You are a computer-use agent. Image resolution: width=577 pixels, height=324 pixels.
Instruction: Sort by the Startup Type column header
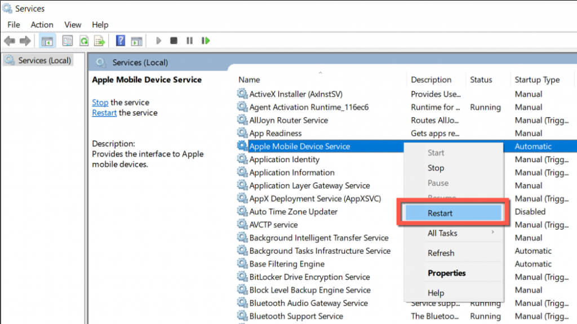point(537,80)
